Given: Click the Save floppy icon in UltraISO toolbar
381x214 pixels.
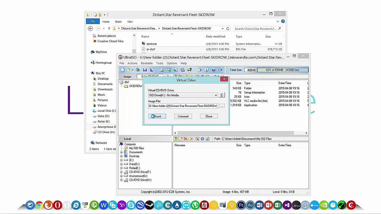Looking at the screenshot, I should pos(145,70).
